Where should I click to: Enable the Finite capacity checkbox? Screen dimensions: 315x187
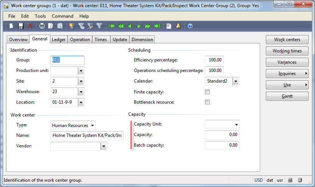point(207,92)
